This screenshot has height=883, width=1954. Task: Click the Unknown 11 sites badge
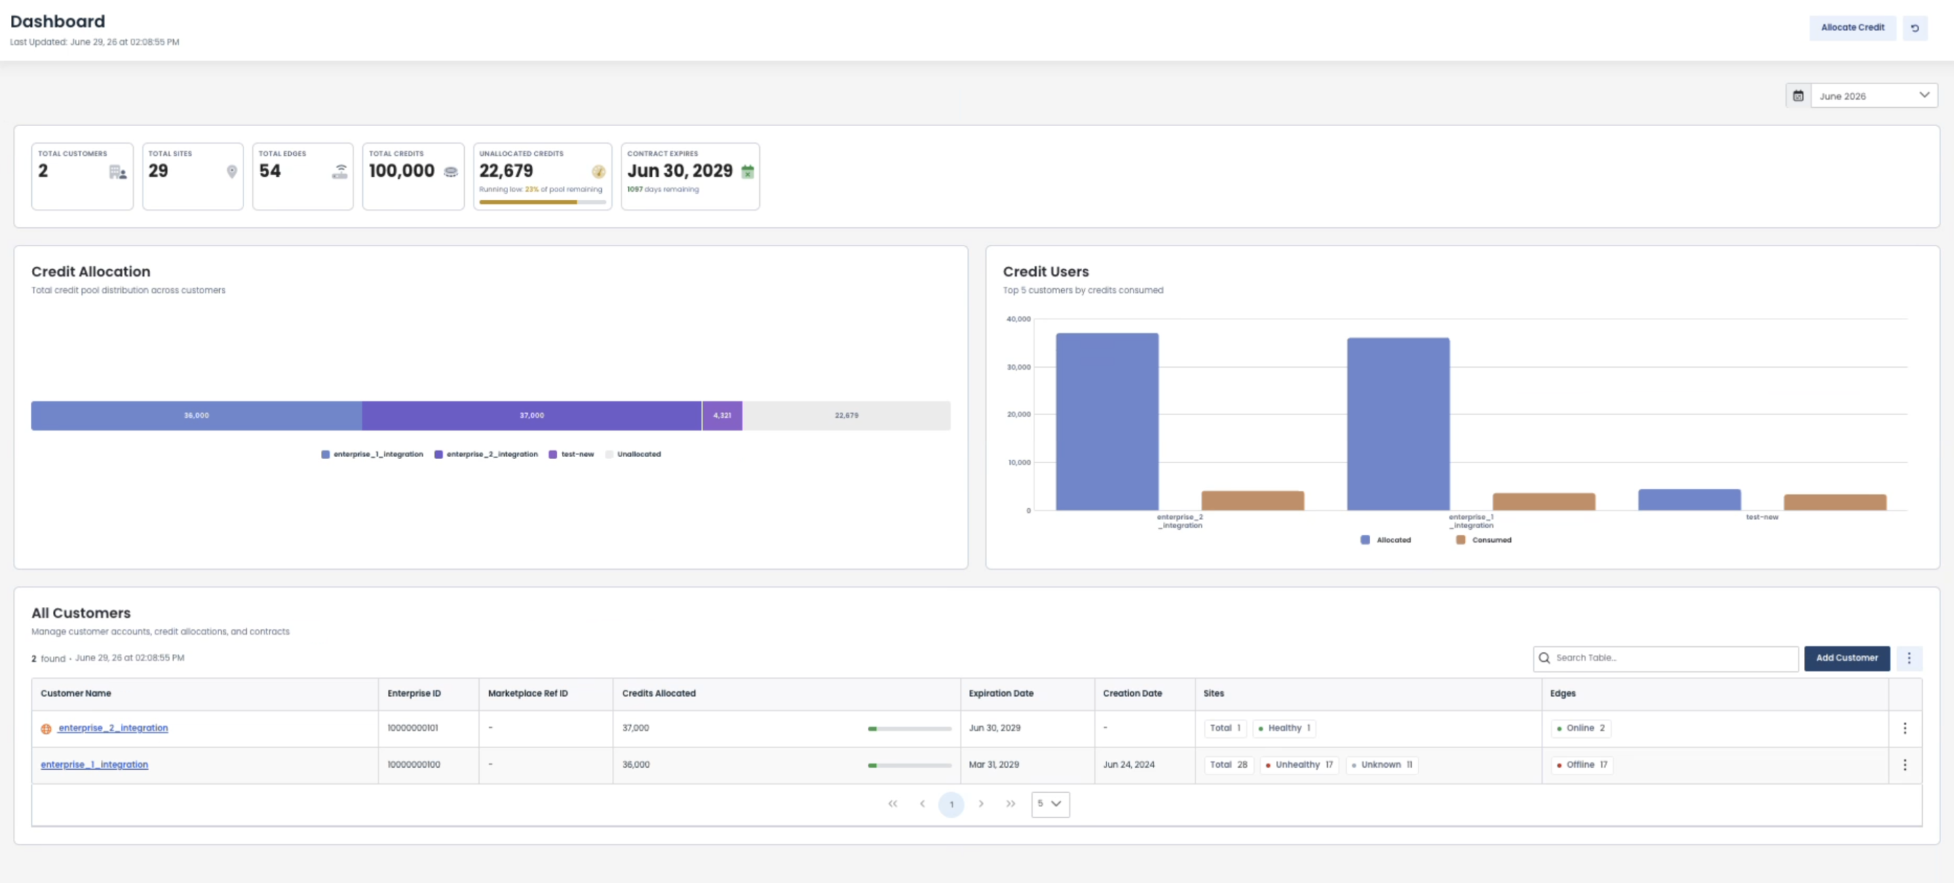coord(1382,765)
